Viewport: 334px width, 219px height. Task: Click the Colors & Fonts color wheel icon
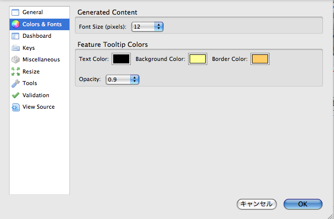coord(15,24)
